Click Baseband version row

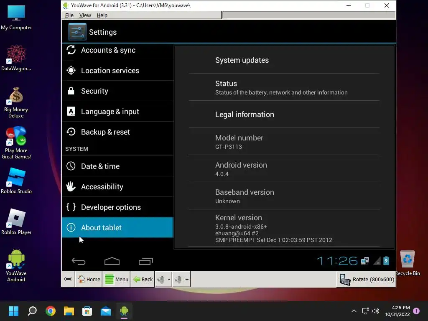click(284, 196)
